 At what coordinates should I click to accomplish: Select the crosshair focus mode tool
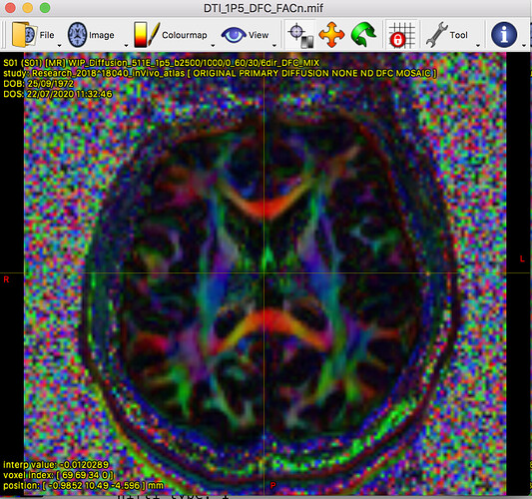click(300, 35)
